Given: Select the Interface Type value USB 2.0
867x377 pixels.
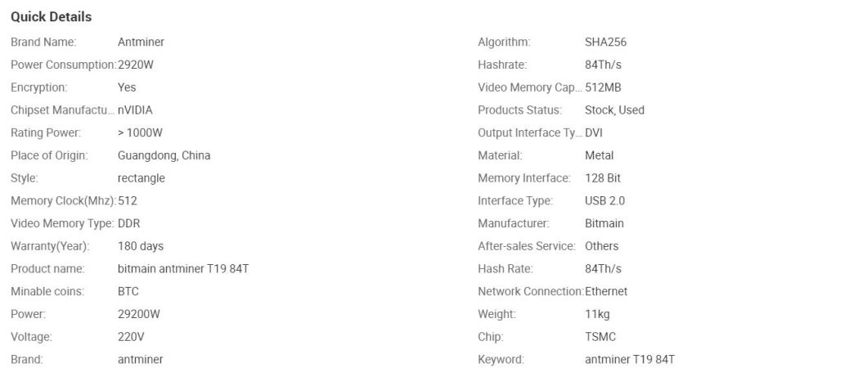Looking at the screenshot, I should click(x=604, y=200).
